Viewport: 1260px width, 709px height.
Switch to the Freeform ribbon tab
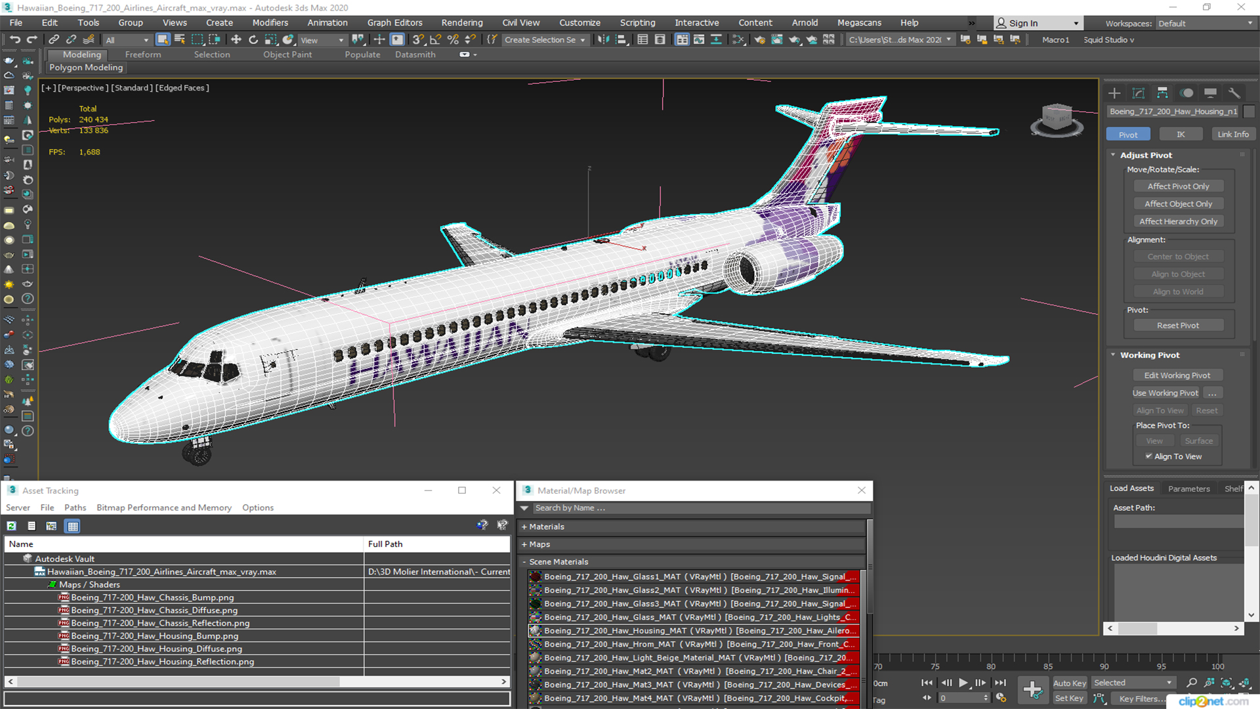coord(142,54)
